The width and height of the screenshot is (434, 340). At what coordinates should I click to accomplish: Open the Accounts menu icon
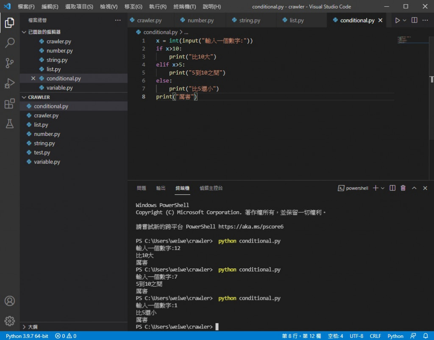[x=10, y=301]
